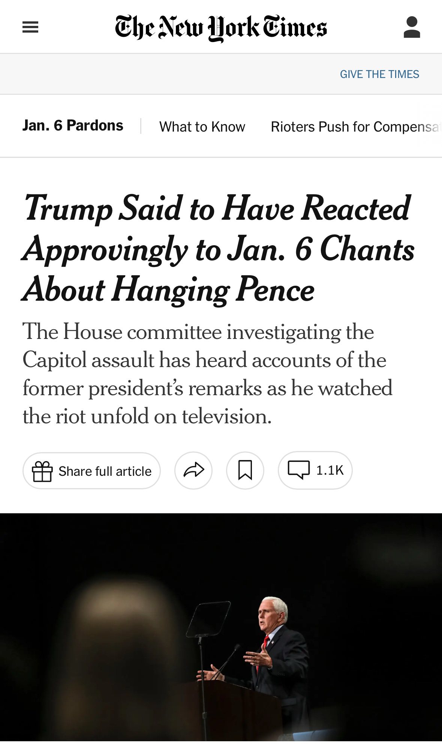
Task: Open the What to Know tab
Action: [x=202, y=127]
